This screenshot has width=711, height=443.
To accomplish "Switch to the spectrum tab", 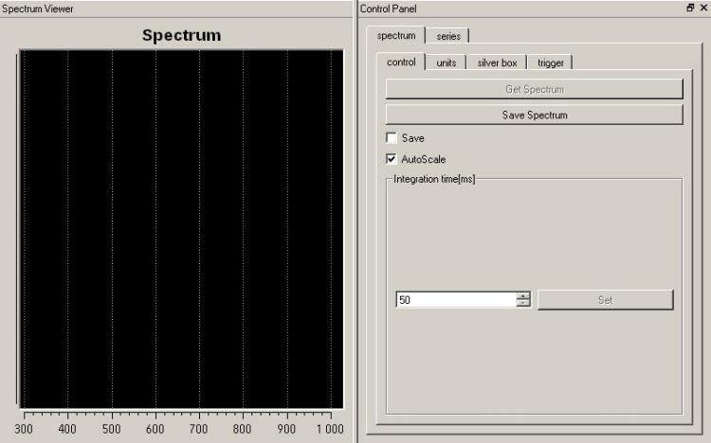I will tap(395, 35).
